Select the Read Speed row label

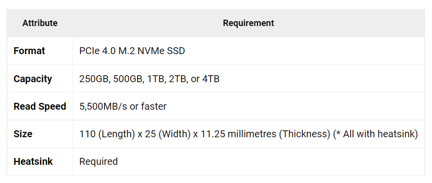click(x=40, y=106)
